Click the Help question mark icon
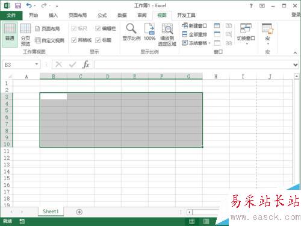This screenshot has height=226, width=301. tap(251, 6)
